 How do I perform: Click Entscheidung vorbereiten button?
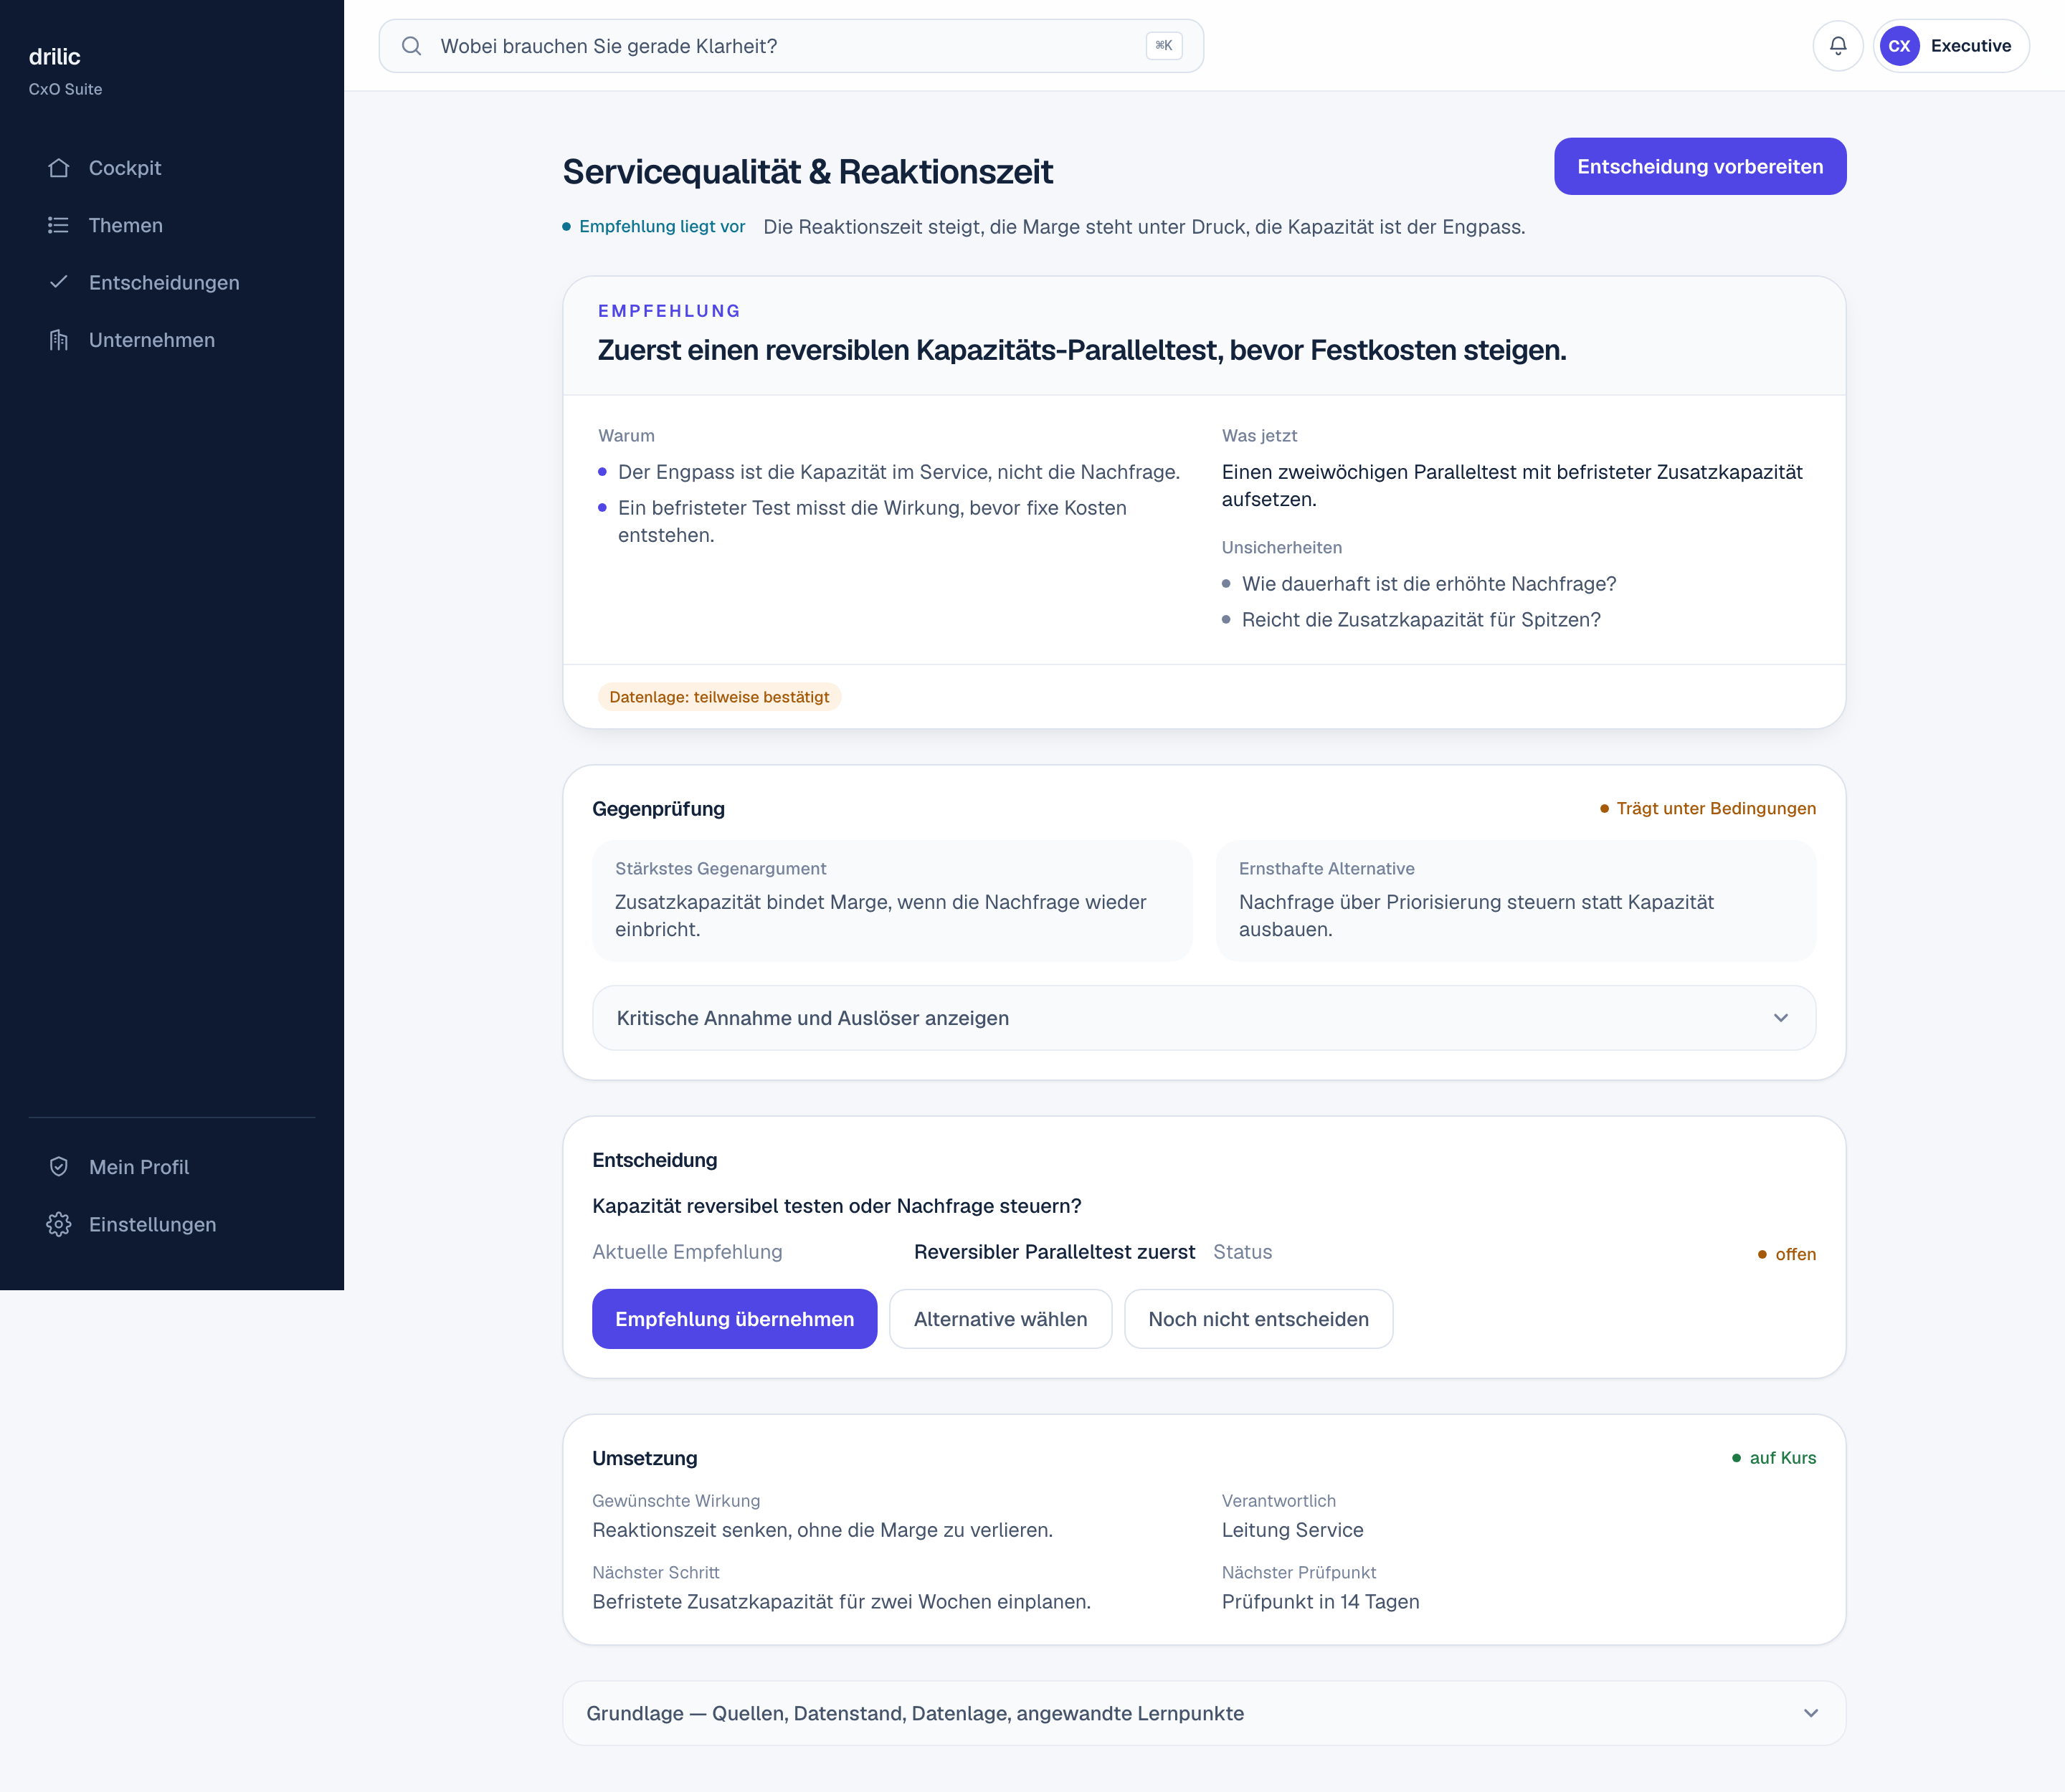point(1700,166)
